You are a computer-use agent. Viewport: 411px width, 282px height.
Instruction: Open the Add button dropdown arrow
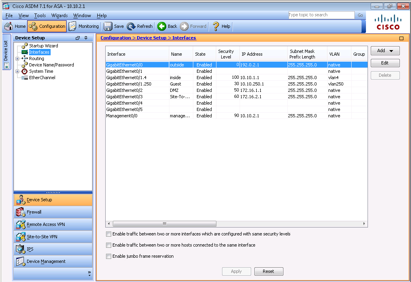point(391,51)
